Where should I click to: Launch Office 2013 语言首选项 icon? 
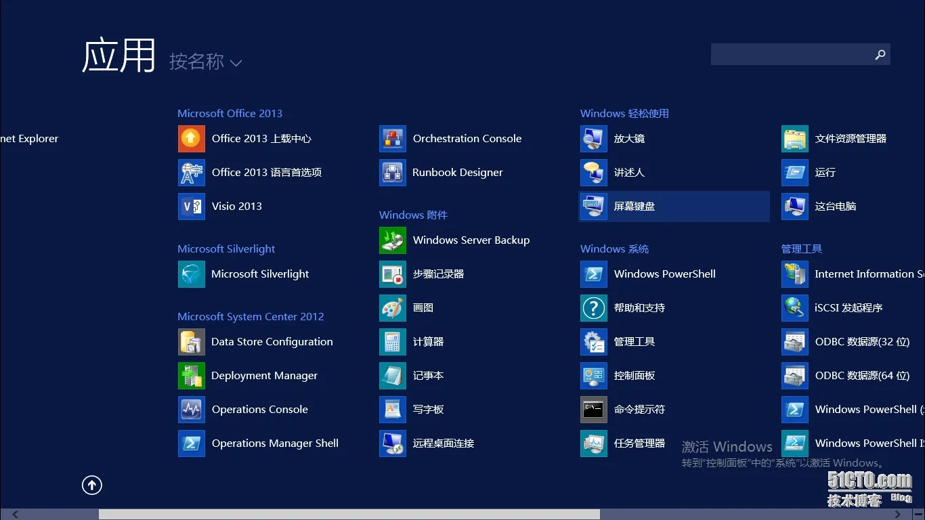(192, 173)
